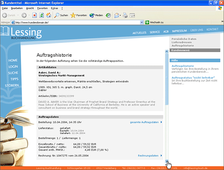Click the Kundenmenü header bar
This screenshot has width=224, height=170.
195,50
